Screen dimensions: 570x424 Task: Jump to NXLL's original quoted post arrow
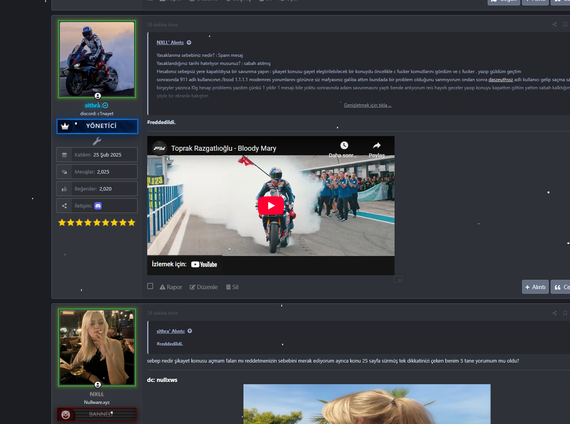click(189, 43)
